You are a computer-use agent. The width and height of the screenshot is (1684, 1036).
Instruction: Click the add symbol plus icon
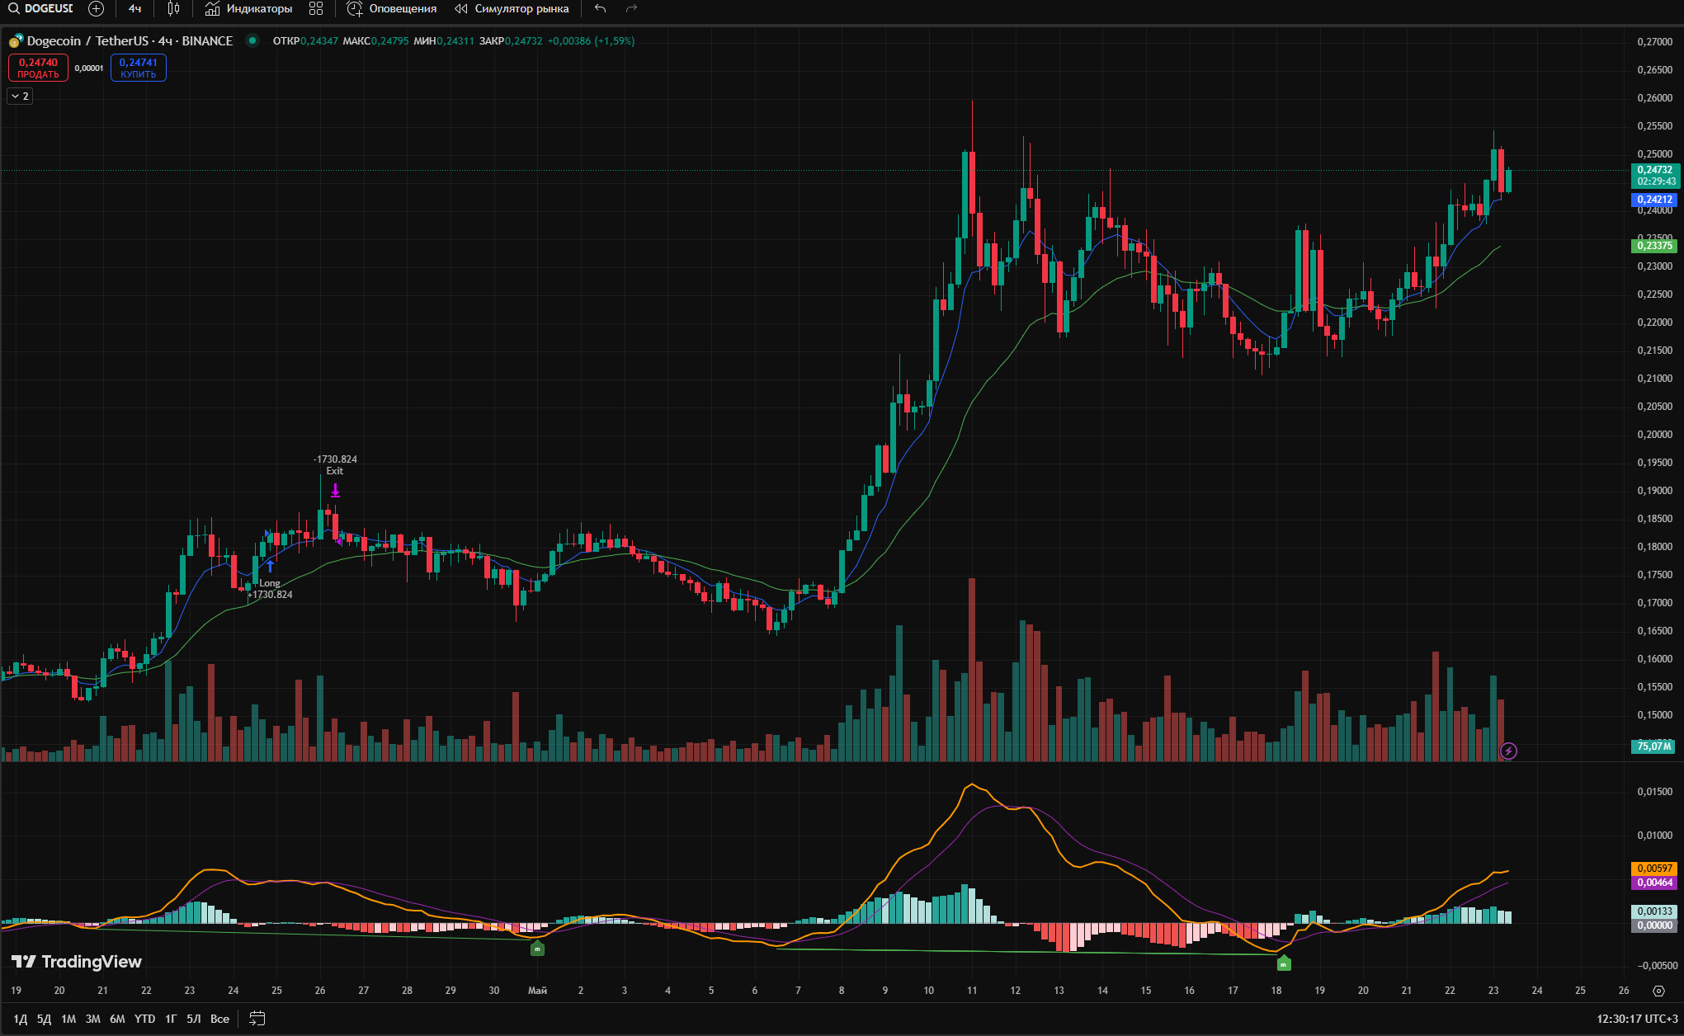96,9
